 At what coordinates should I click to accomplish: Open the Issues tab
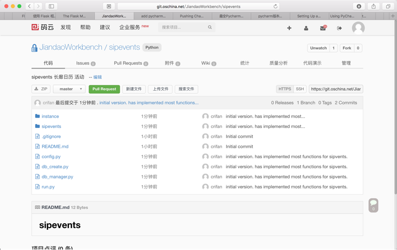tap(85, 63)
